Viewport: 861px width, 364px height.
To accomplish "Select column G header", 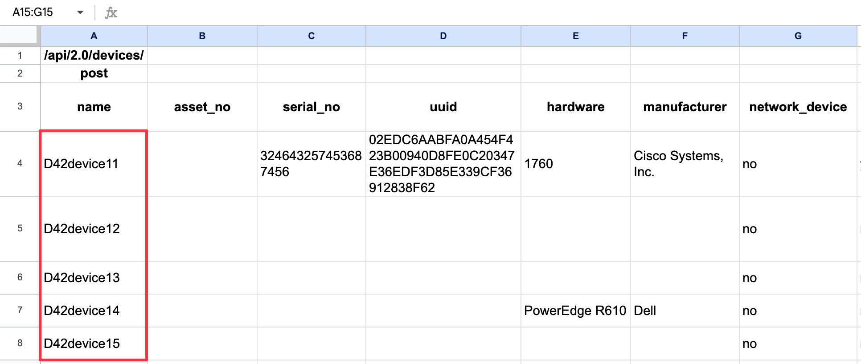I will pos(798,36).
